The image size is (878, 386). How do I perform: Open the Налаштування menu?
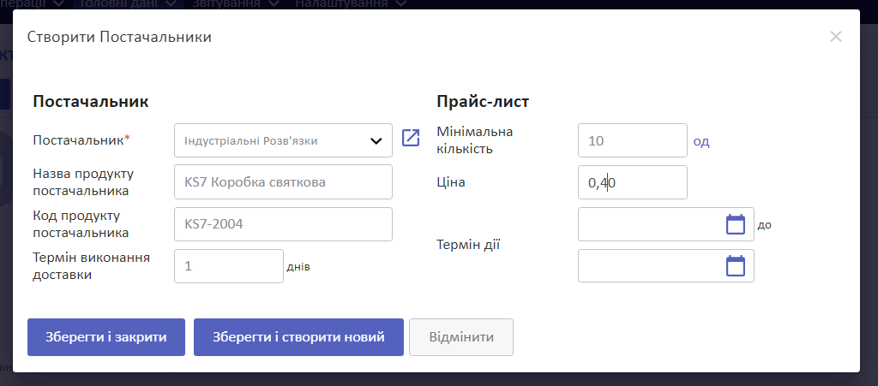point(350,3)
